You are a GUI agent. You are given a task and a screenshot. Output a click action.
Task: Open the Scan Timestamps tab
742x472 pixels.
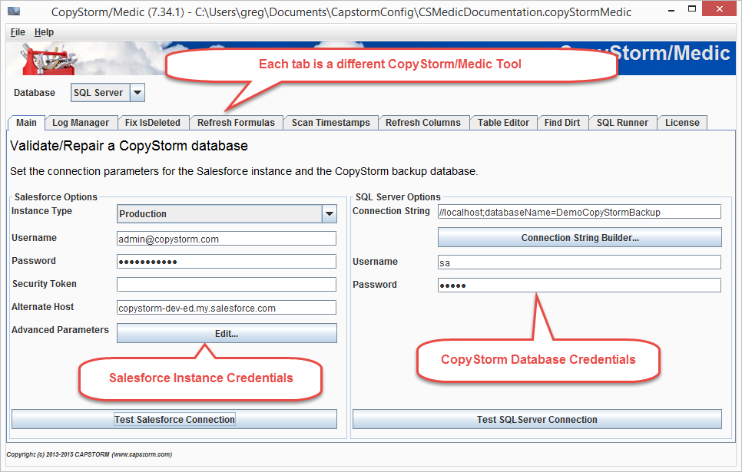coord(330,123)
